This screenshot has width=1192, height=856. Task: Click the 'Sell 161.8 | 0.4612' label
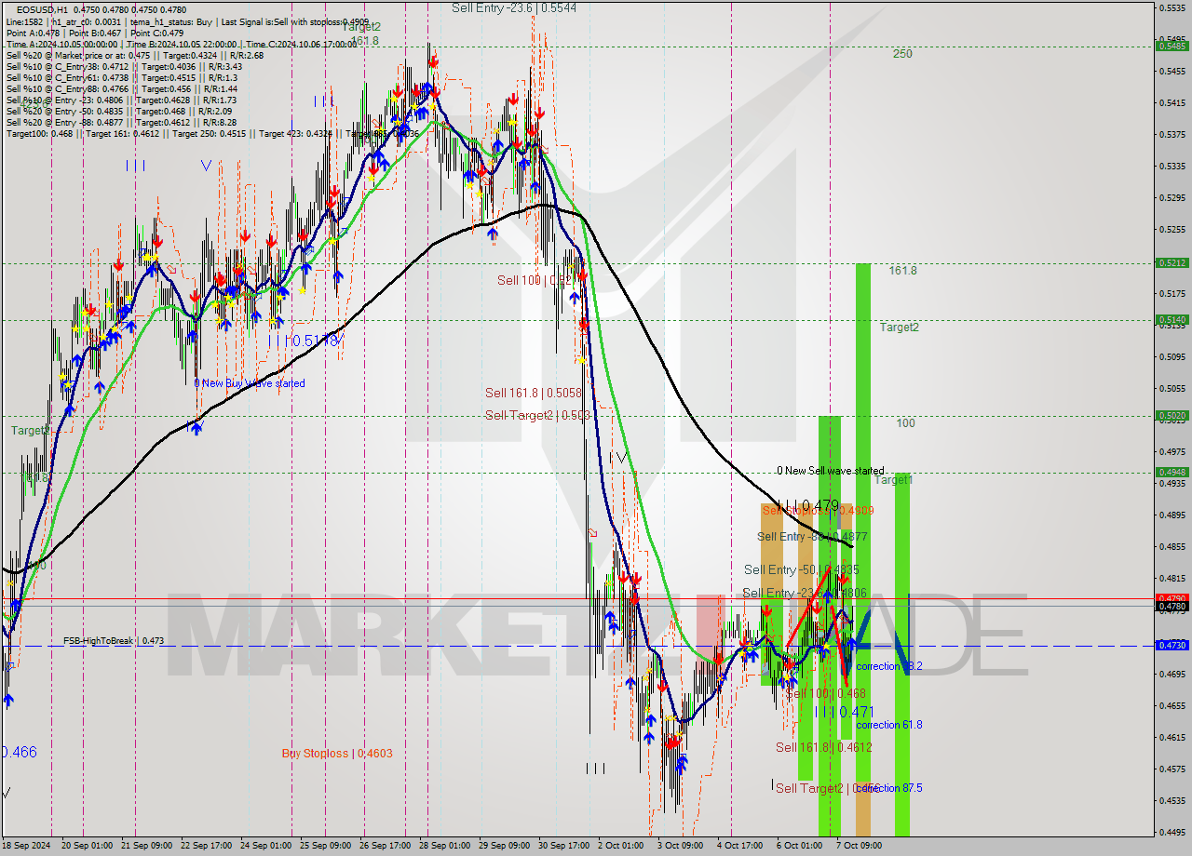(x=824, y=747)
